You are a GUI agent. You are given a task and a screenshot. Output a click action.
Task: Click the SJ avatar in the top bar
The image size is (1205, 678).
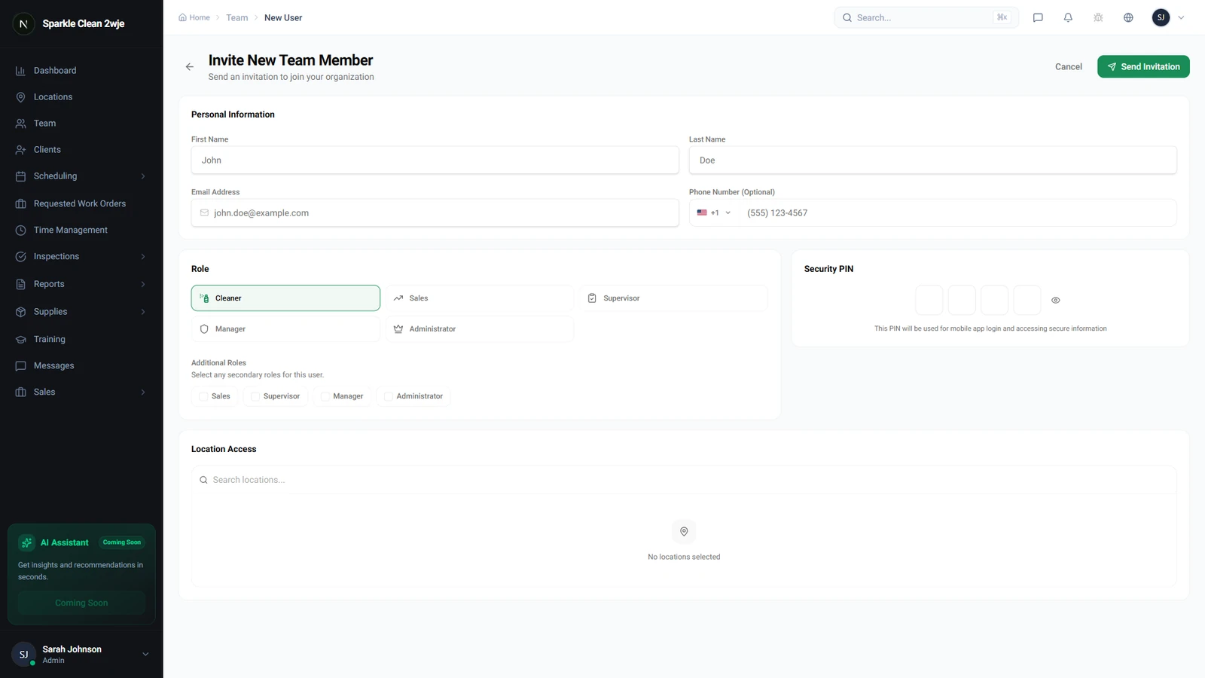tap(1161, 17)
